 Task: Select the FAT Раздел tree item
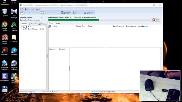[x=37, y=29]
